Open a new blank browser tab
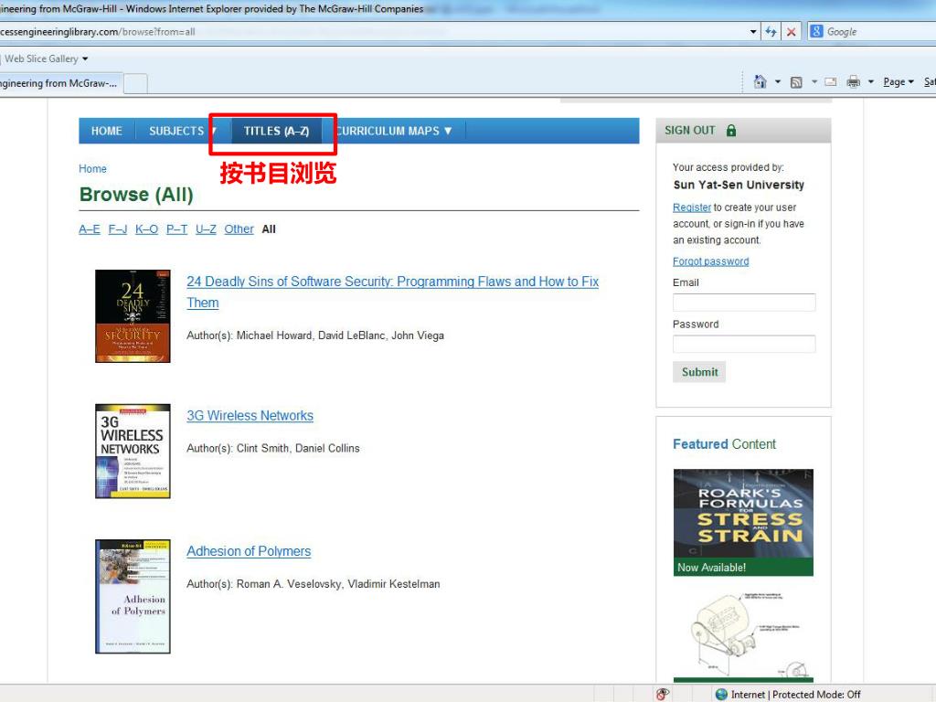 [135, 83]
